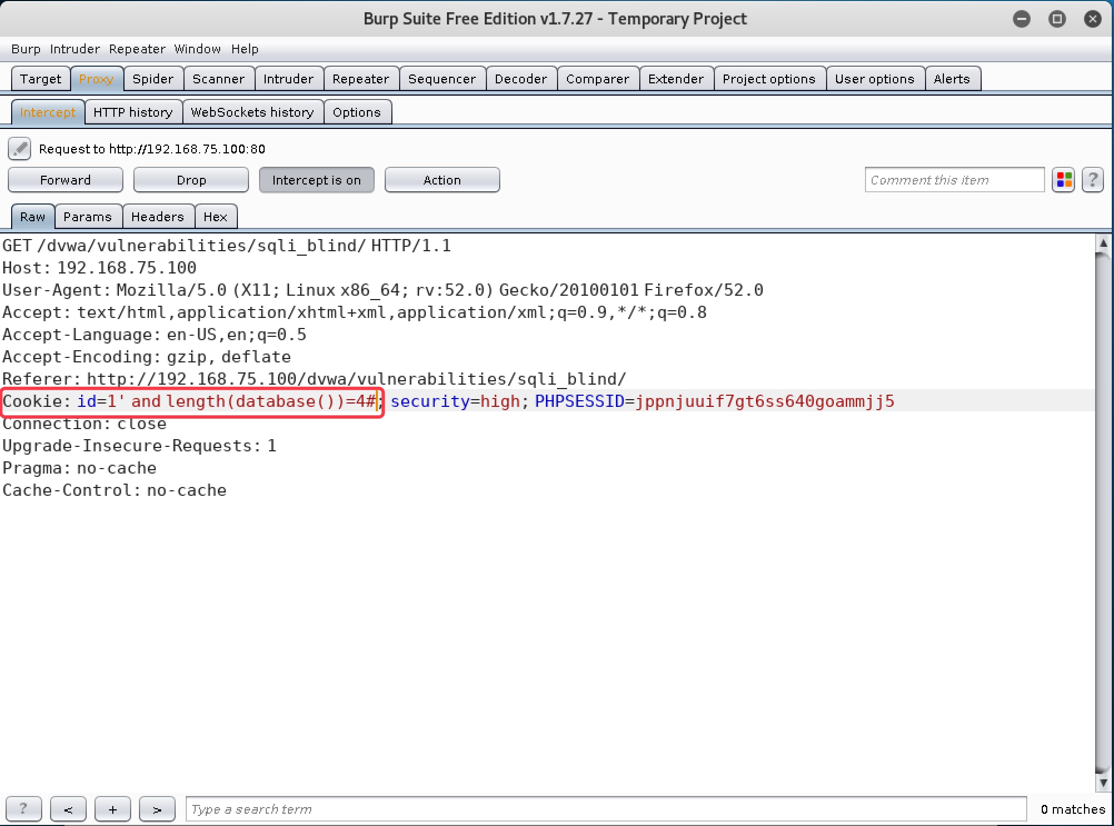This screenshot has width=1114, height=826.
Task: Click the scrollbar up arrow
Action: tap(1103, 243)
